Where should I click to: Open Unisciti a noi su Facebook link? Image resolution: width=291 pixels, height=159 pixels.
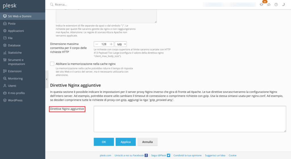click(129, 155)
